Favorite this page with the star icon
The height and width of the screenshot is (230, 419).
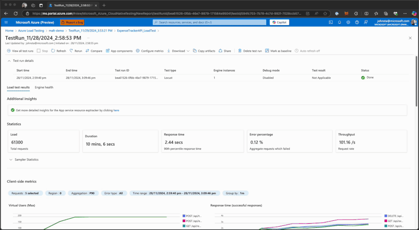coord(325,13)
